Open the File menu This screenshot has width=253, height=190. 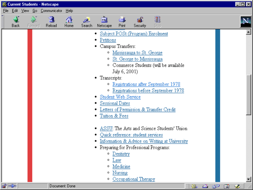point(6,10)
